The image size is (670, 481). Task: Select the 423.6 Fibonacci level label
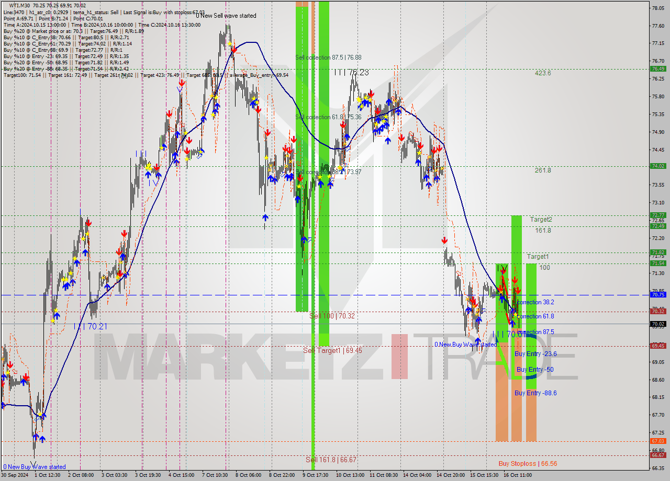click(543, 73)
